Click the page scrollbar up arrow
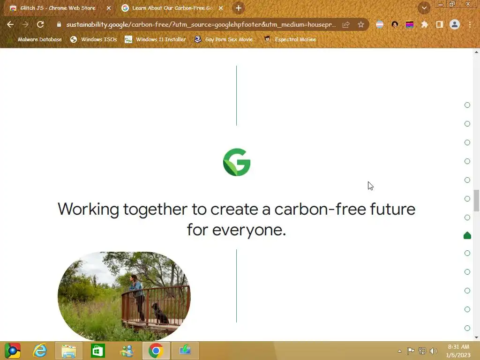 click(x=476, y=52)
